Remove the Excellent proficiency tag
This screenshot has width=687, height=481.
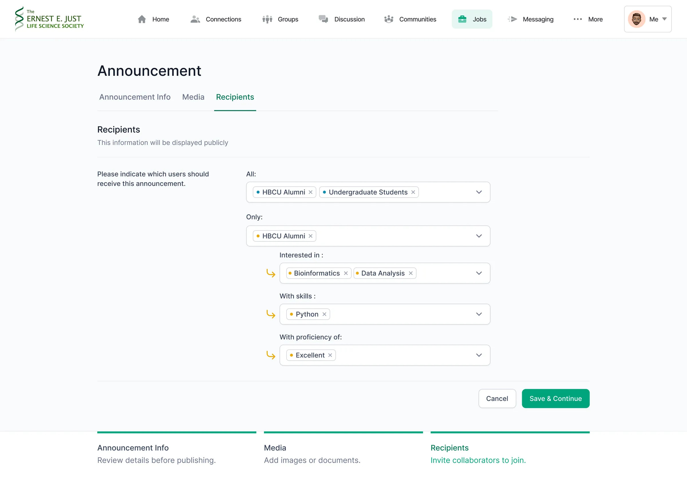pos(330,355)
